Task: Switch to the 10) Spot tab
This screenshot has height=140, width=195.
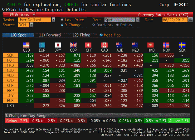Action: tap(18, 35)
